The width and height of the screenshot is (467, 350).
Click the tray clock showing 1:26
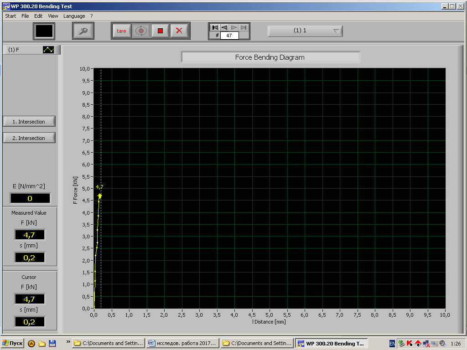point(456,344)
